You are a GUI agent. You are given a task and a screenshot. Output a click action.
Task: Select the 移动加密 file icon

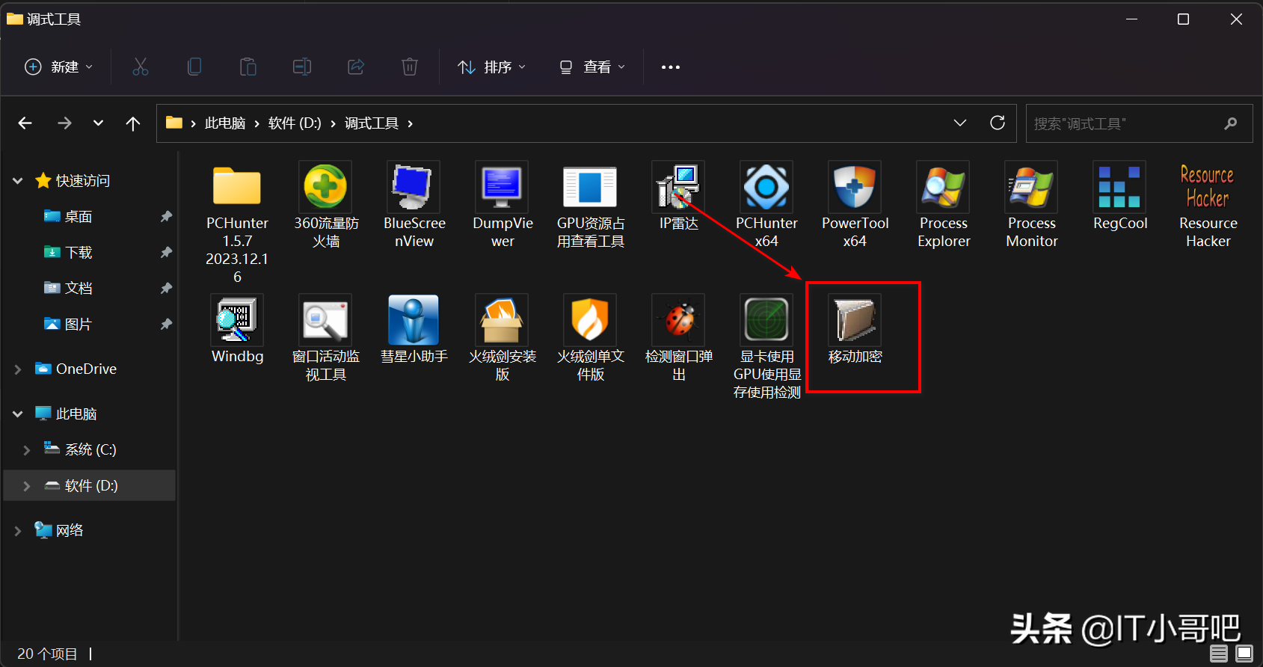855,320
